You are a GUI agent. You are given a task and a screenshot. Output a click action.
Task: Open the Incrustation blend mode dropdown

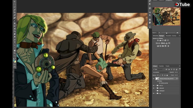click(161, 72)
